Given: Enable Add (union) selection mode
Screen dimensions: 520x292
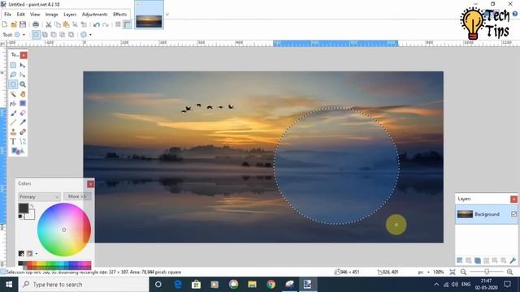Looking at the screenshot, I should tap(45, 34).
